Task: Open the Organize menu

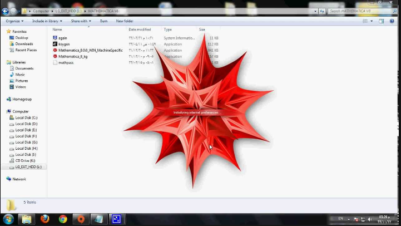Action: 14,21
